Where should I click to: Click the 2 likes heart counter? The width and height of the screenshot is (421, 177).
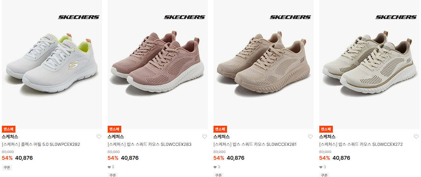click(x=111, y=167)
